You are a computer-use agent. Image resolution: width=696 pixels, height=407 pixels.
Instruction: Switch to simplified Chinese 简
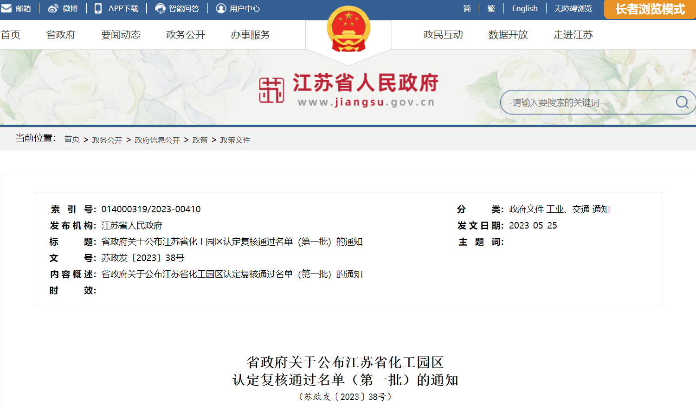point(467,8)
